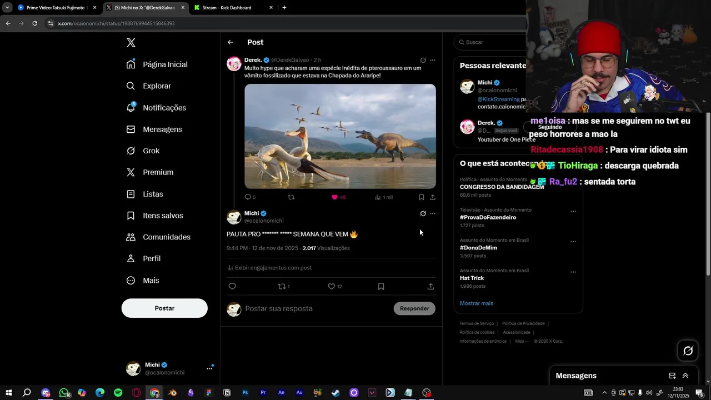
Task: Switch to Stream - Kick Dashboard tab
Action: (233, 8)
